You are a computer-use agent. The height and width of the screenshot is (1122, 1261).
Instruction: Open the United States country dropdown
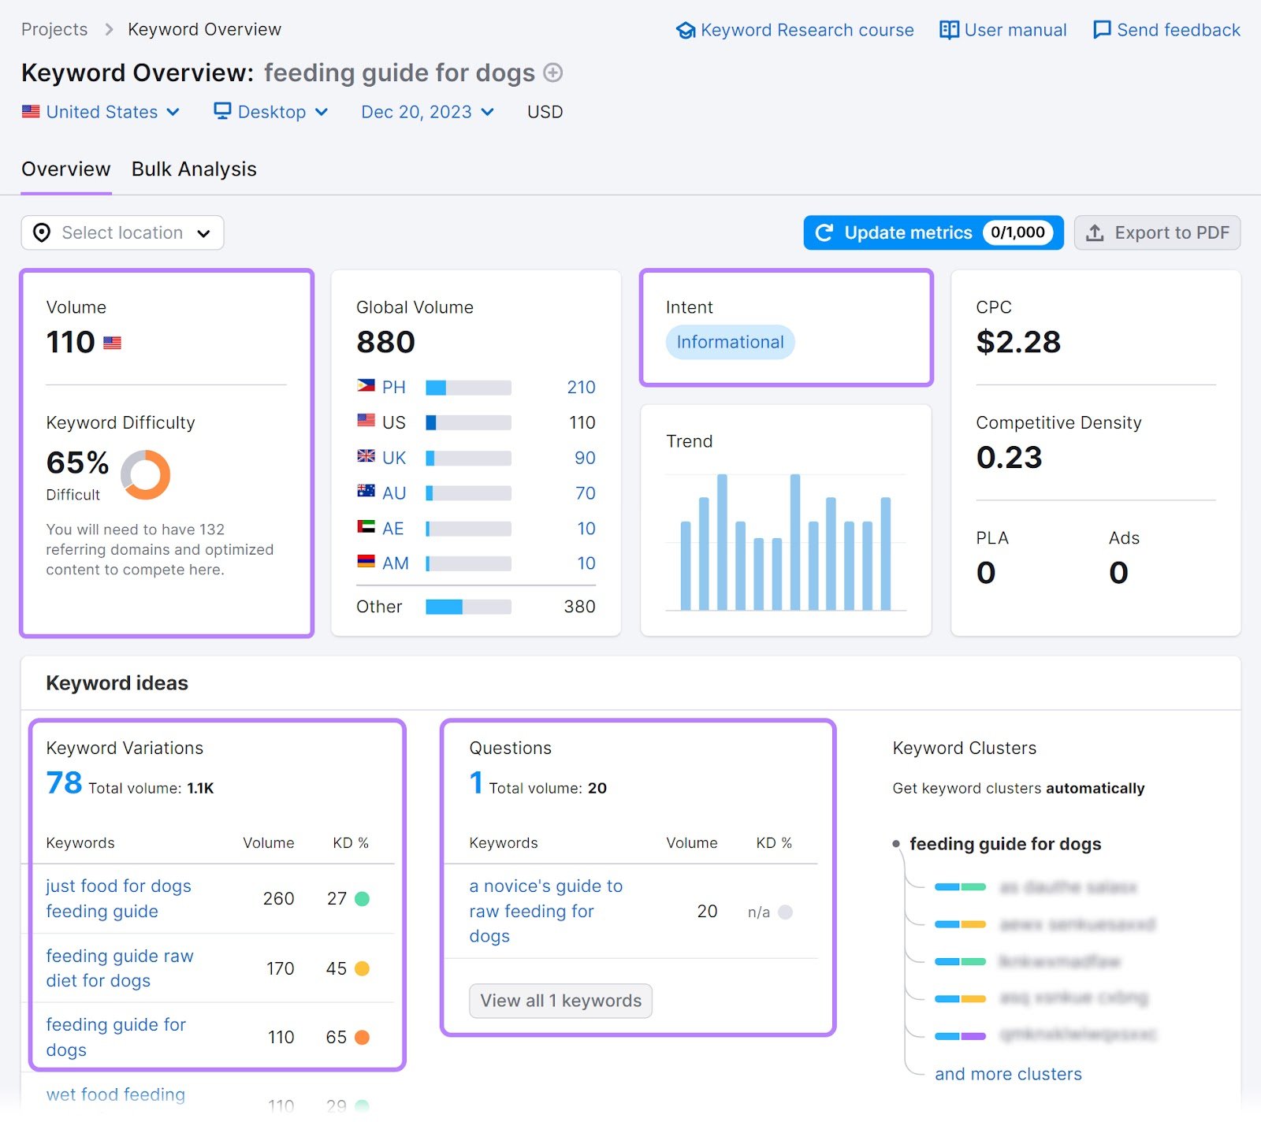tap(102, 112)
